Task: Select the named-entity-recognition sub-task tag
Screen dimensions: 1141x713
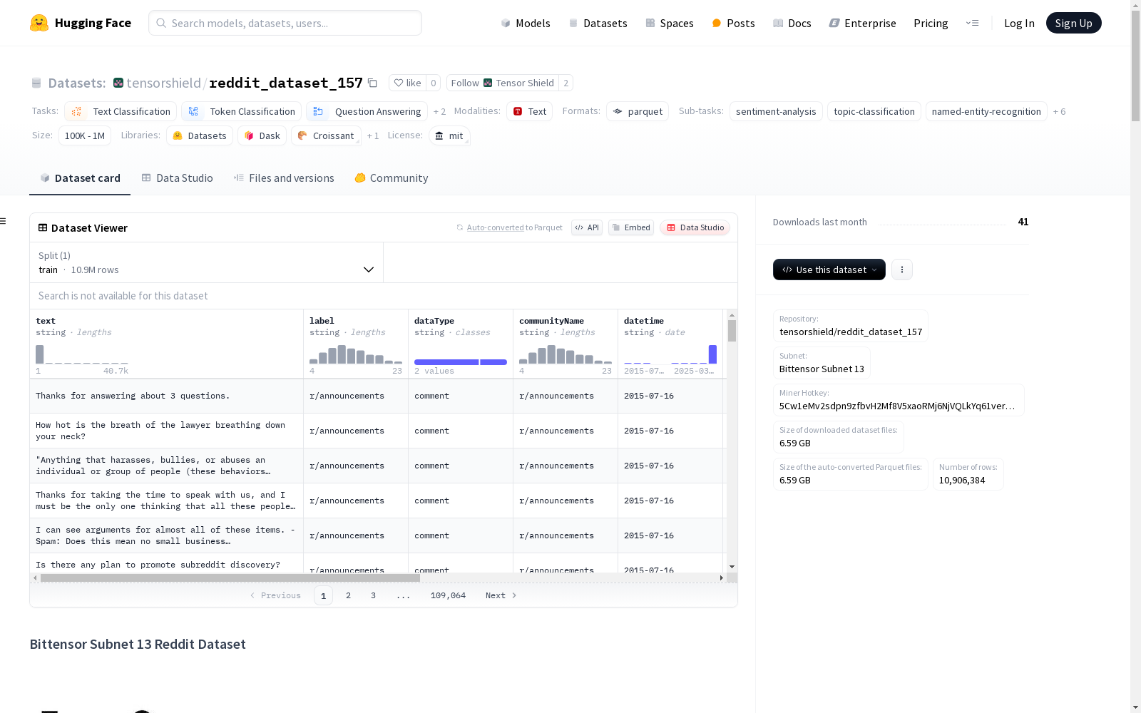Action: 986,111
